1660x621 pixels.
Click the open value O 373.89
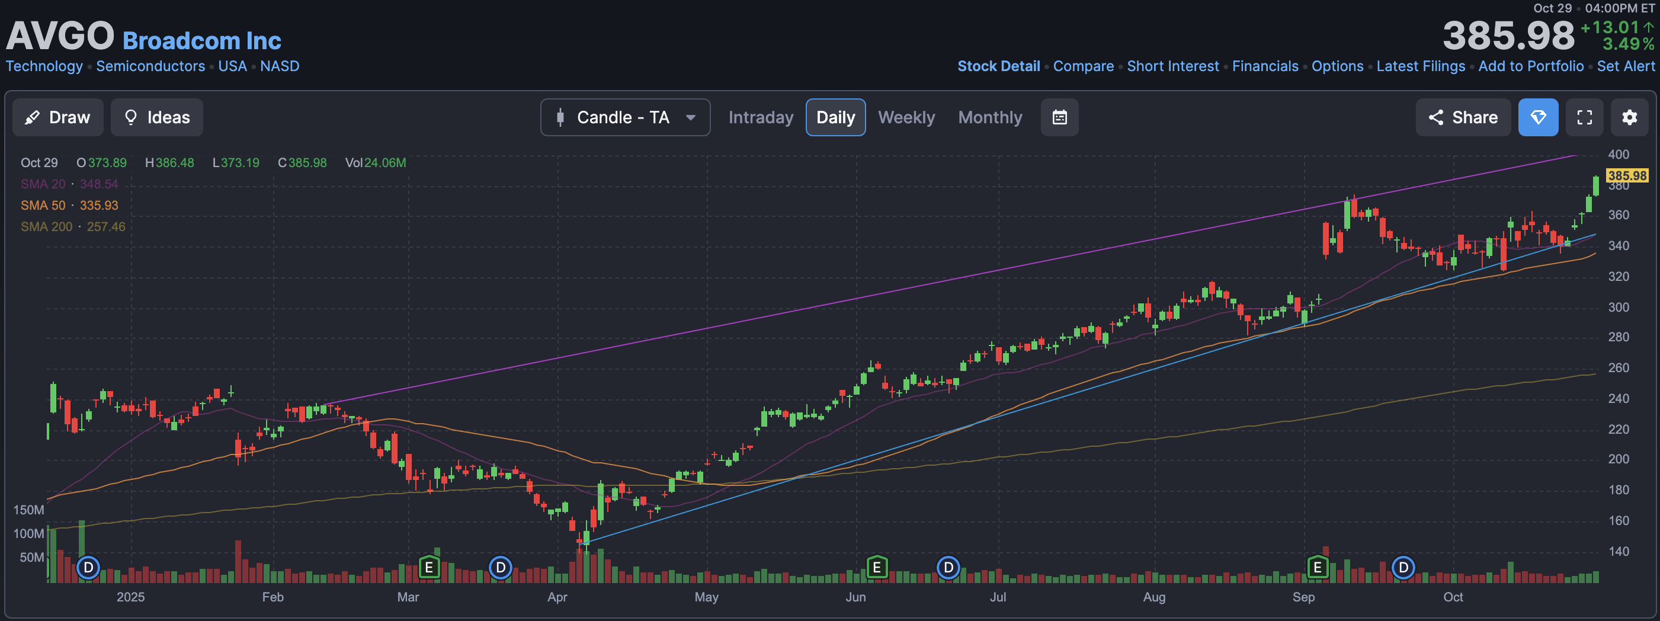click(x=101, y=162)
